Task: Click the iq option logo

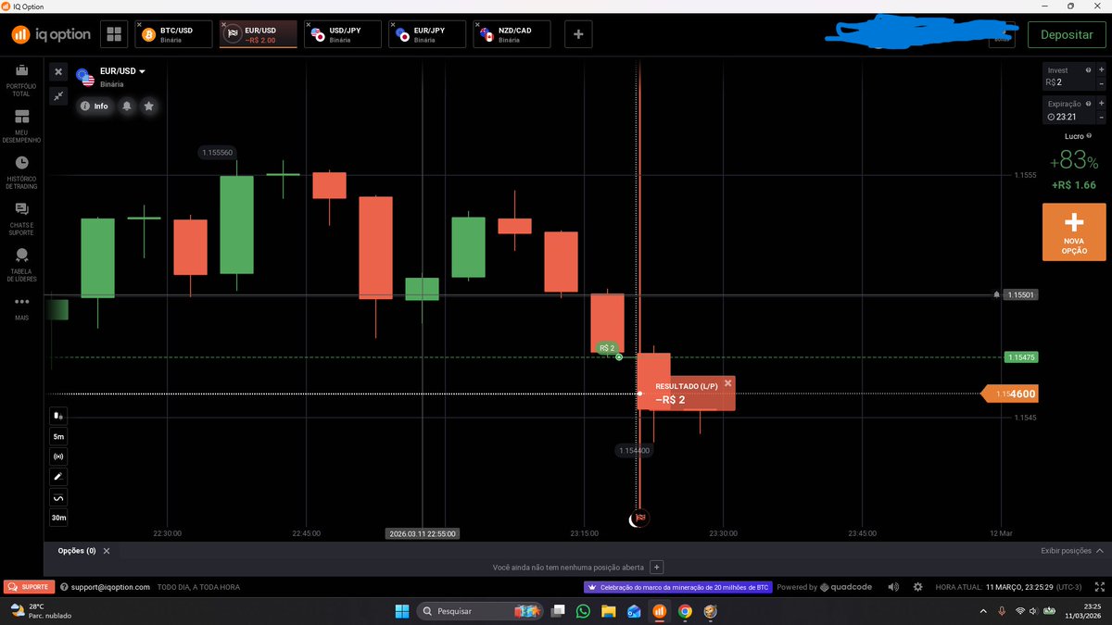Action: (51, 34)
